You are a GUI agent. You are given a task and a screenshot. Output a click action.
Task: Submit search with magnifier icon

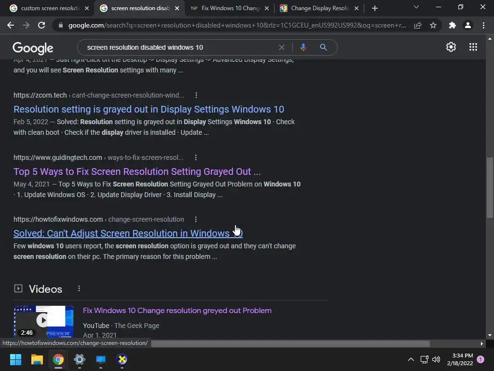(323, 47)
